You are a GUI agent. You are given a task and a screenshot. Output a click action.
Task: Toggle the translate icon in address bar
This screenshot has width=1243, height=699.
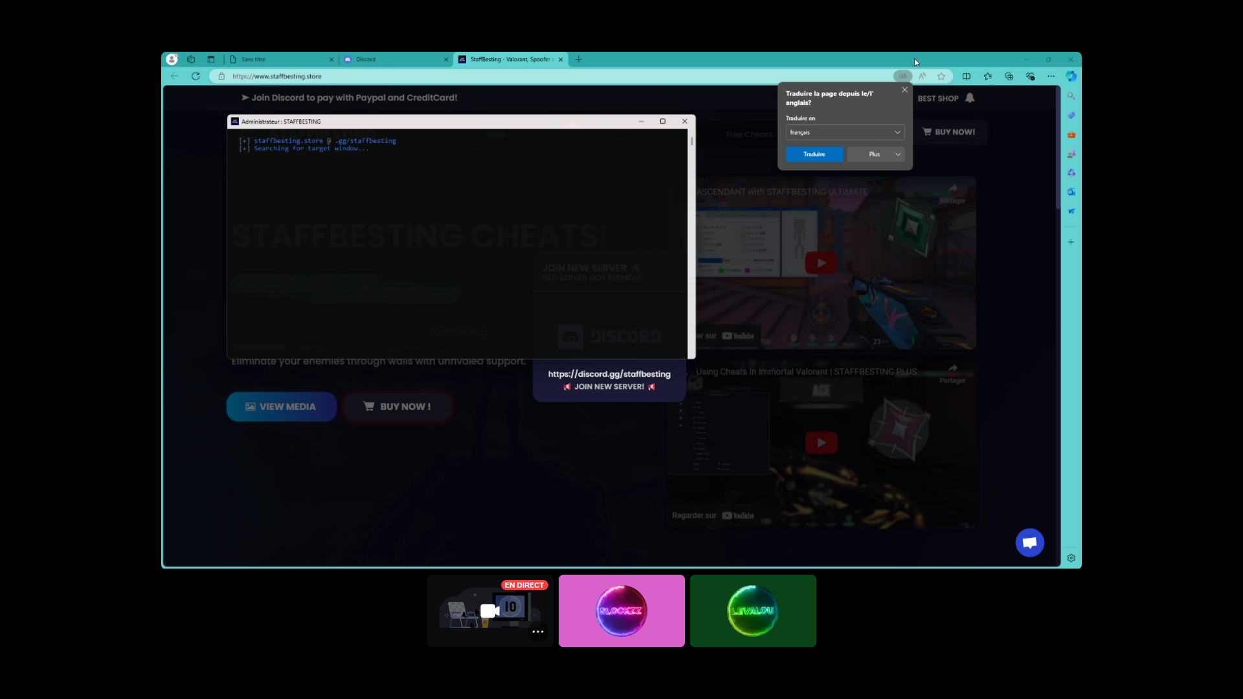click(902, 76)
